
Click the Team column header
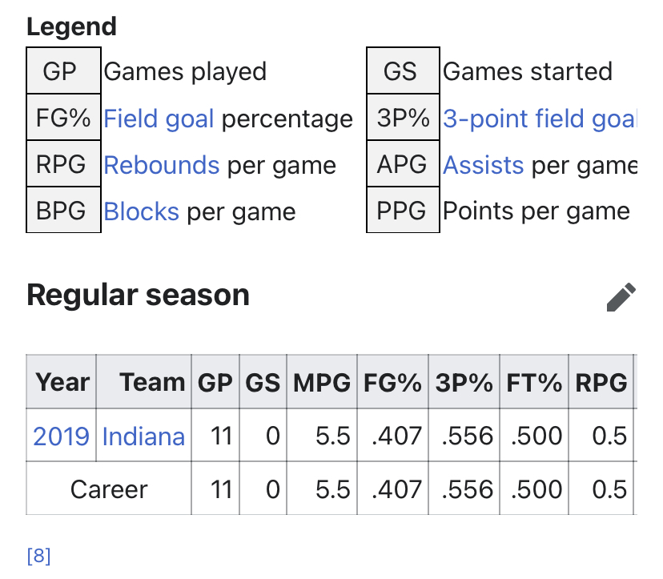pyautogui.click(x=144, y=382)
